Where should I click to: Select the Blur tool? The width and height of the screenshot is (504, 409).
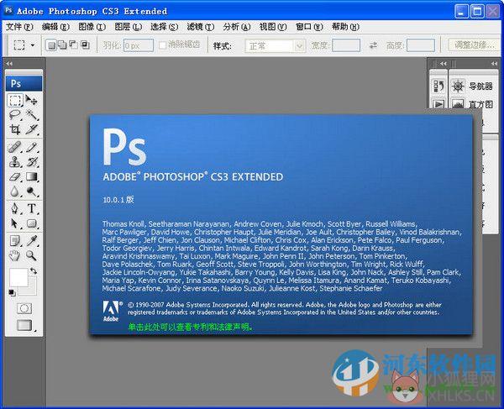pos(15,191)
